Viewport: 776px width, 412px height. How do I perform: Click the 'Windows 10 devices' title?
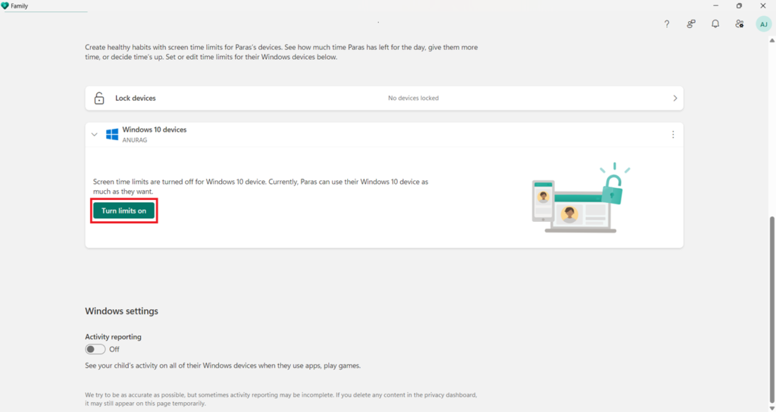tap(155, 130)
